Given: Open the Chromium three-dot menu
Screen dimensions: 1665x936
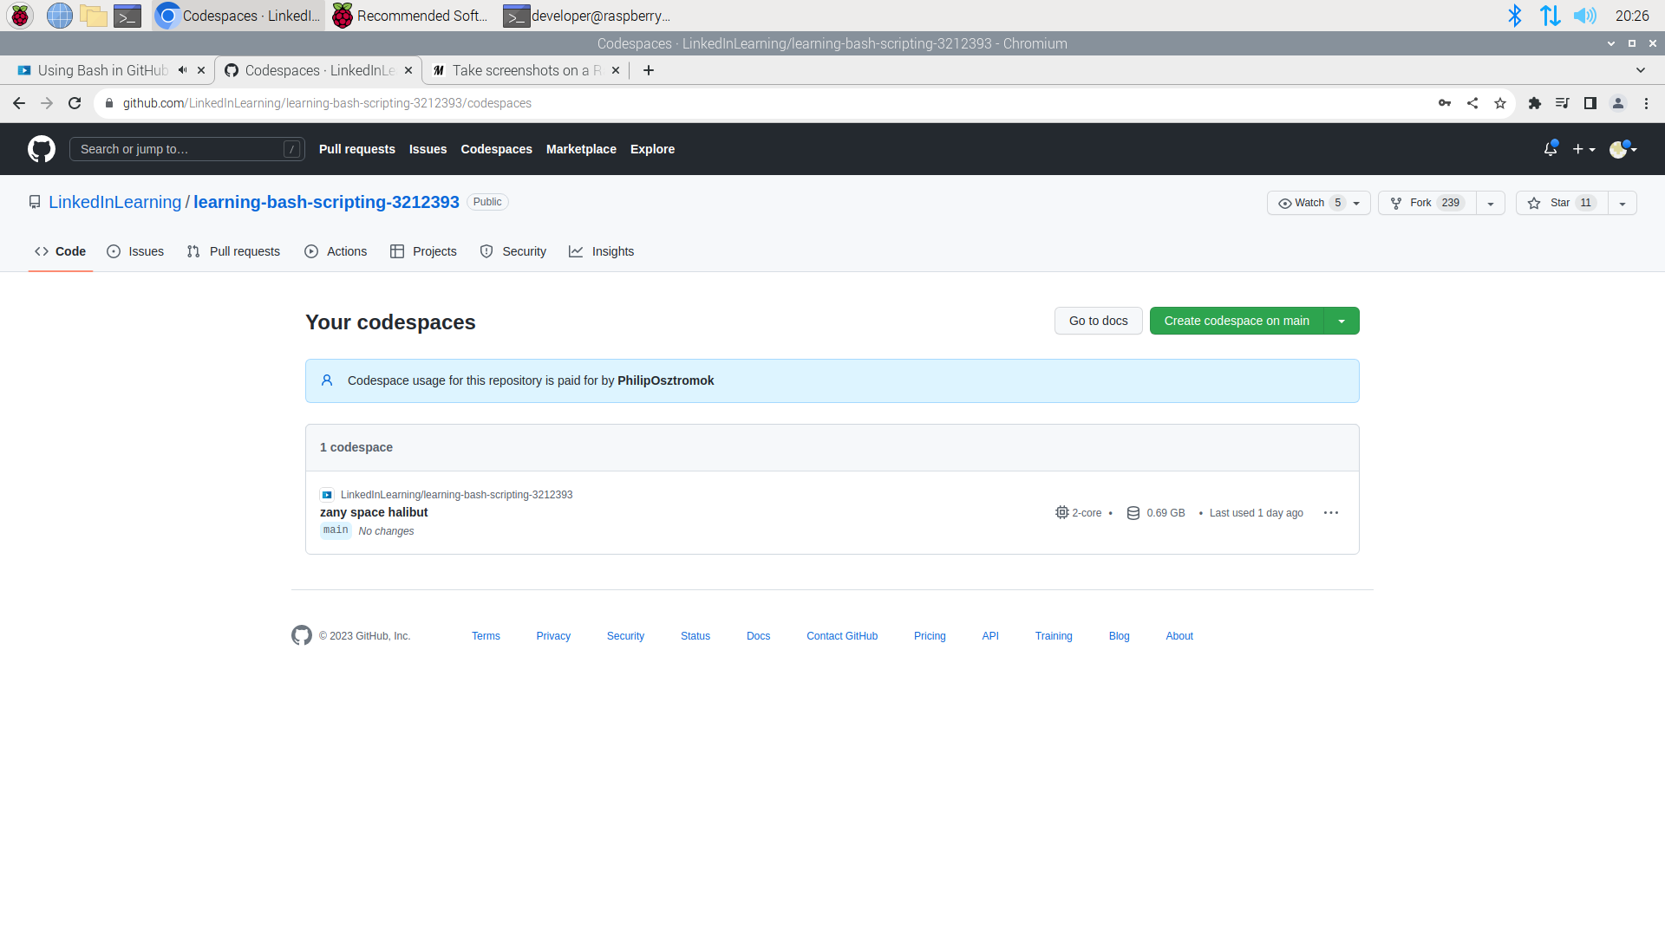Looking at the screenshot, I should coord(1646,103).
